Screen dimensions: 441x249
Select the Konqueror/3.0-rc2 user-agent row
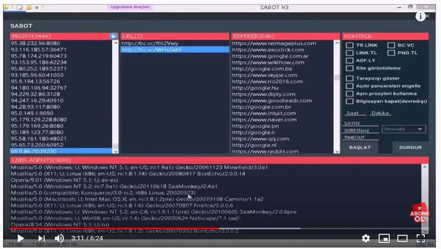pyautogui.click(x=216, y=193)
